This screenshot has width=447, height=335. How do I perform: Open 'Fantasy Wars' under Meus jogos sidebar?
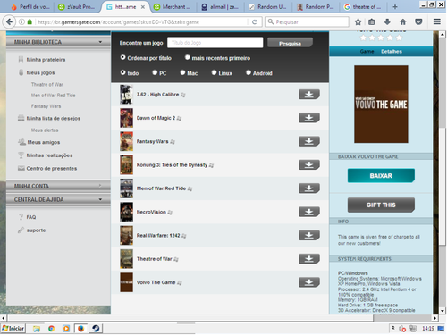coord(46,106)
